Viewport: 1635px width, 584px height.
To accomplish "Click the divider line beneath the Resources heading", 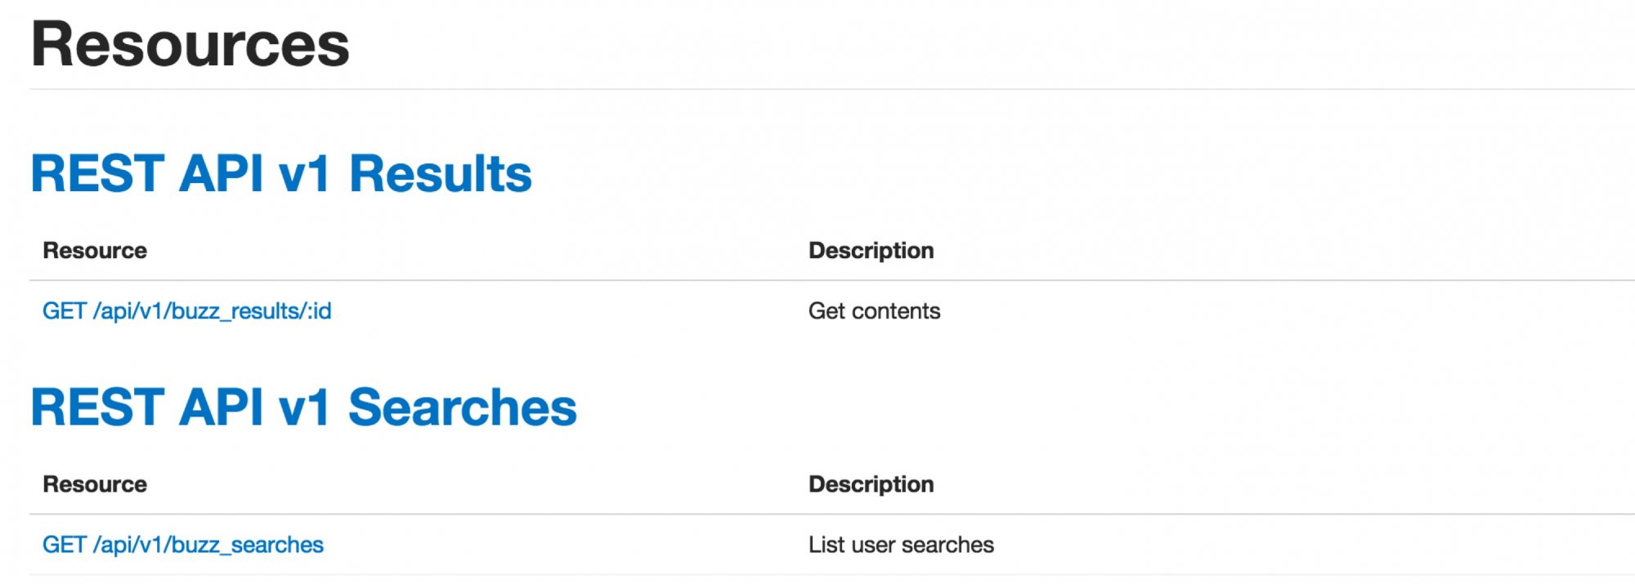I will point(817,89).
